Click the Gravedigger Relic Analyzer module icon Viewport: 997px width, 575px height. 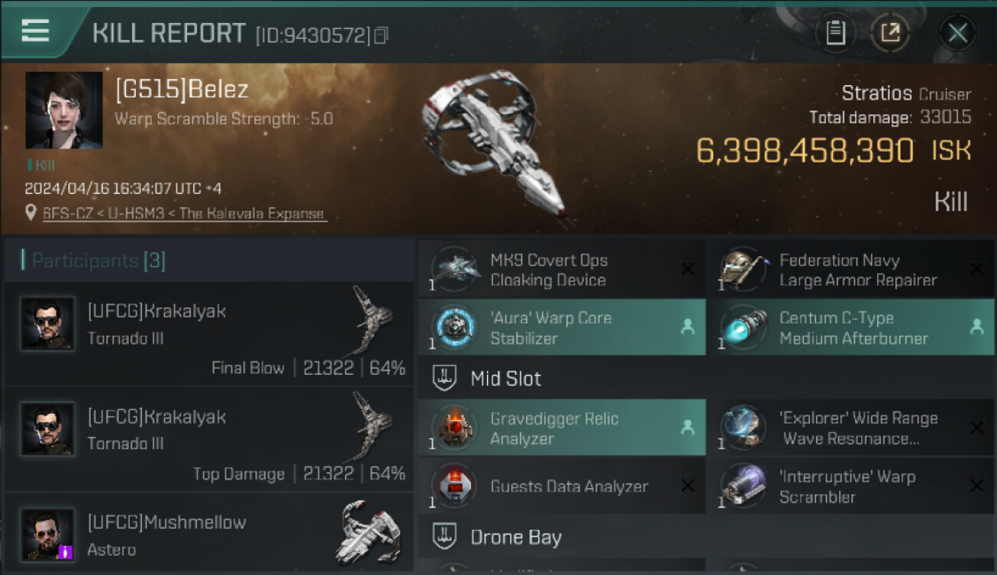[x=454, y=429]
